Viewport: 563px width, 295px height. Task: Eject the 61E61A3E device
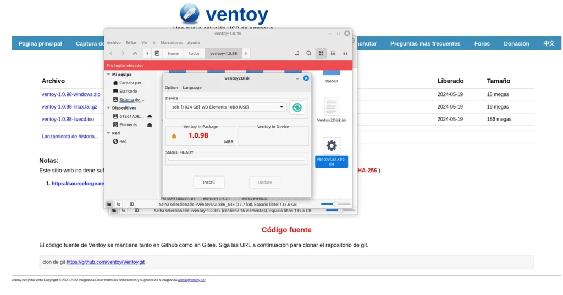click(150, 116)
